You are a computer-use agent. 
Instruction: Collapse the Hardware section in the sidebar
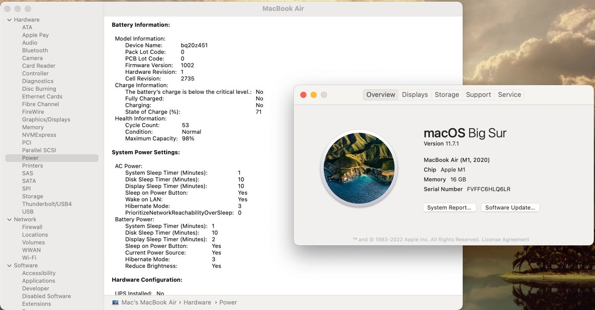[9, 20]
